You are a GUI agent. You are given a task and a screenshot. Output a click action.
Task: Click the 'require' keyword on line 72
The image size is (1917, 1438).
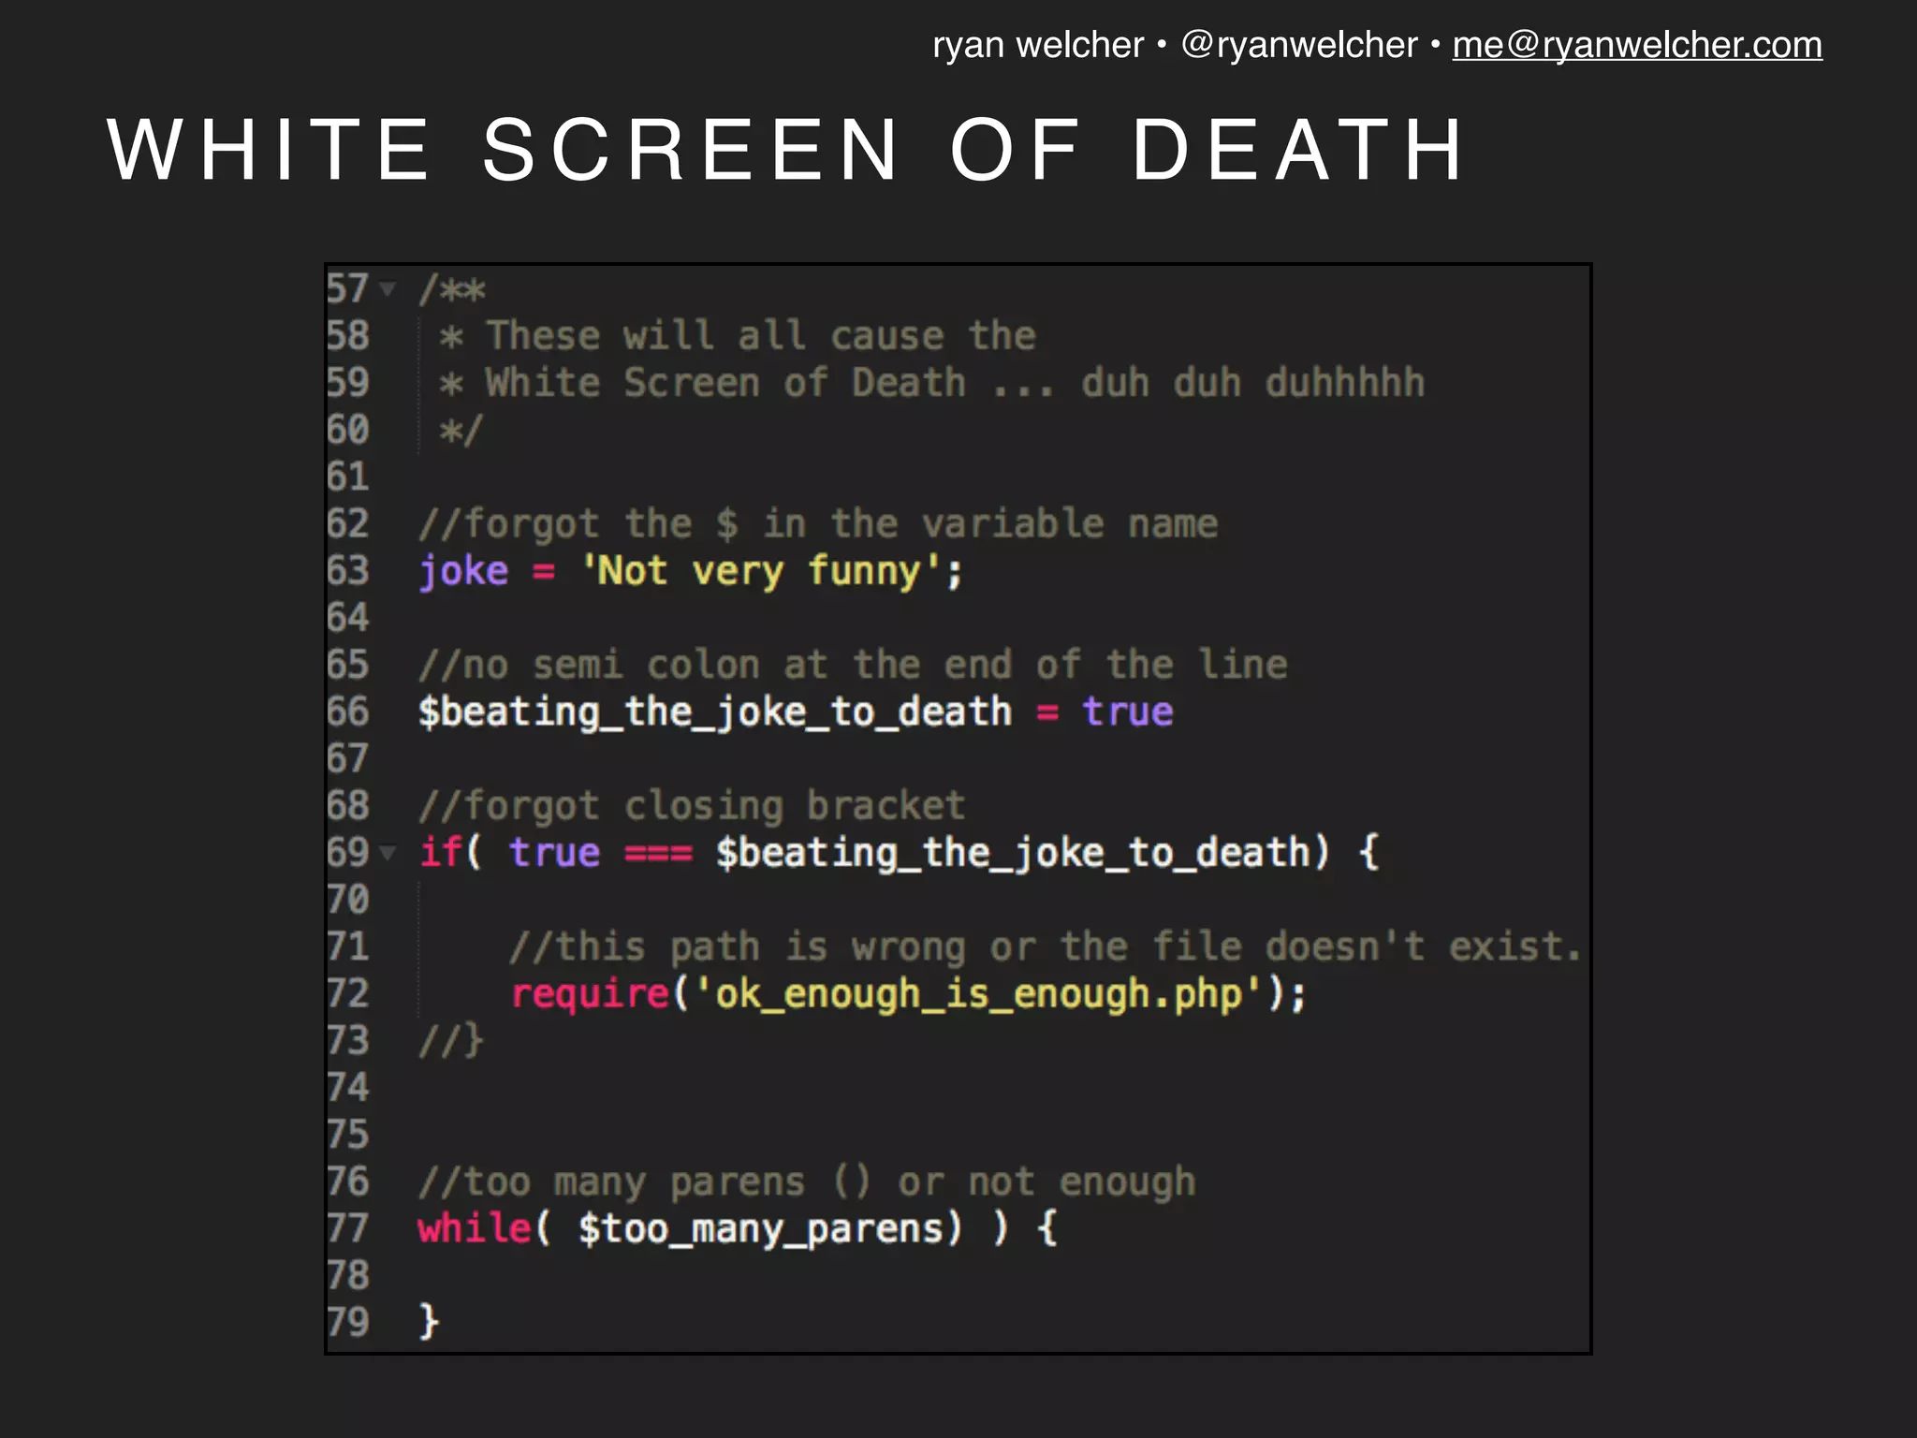point(590,993)
